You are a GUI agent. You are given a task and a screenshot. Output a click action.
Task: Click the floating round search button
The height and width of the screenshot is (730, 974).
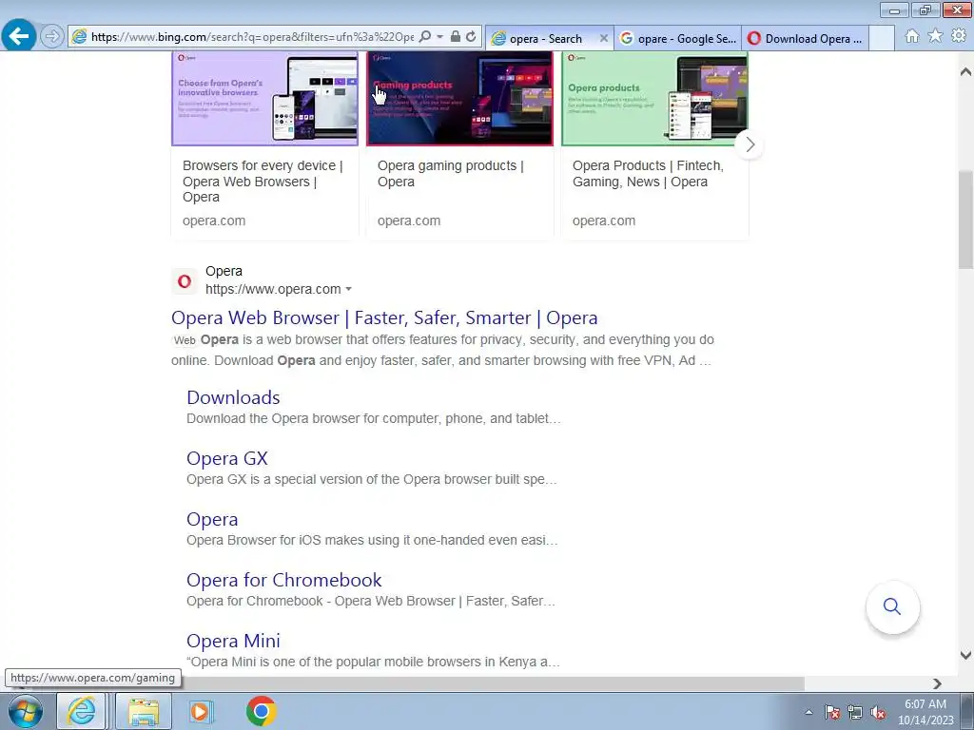(892, 607)
